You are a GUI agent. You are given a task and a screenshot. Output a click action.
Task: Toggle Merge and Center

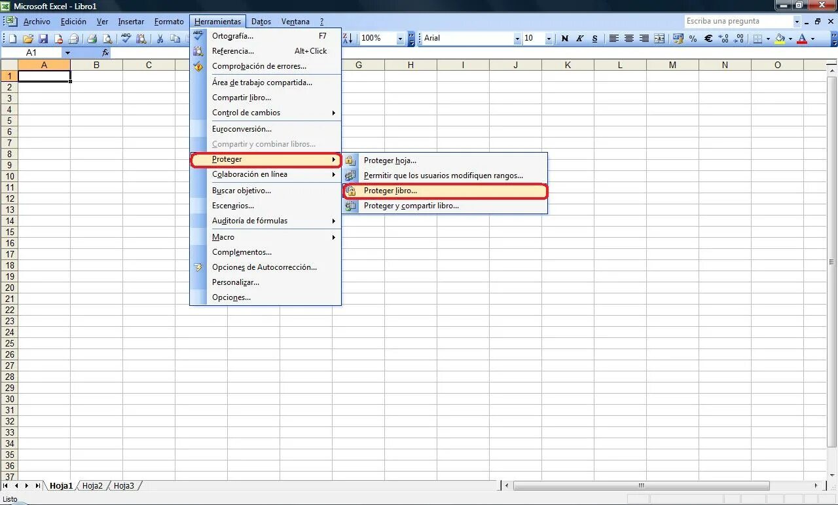click(x=659, y=39)
